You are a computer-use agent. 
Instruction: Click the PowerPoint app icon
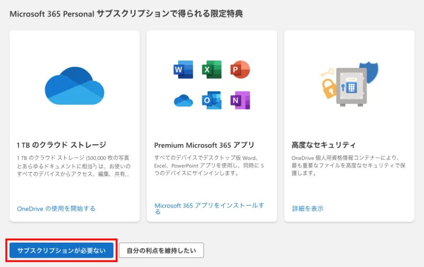[240, 70]
